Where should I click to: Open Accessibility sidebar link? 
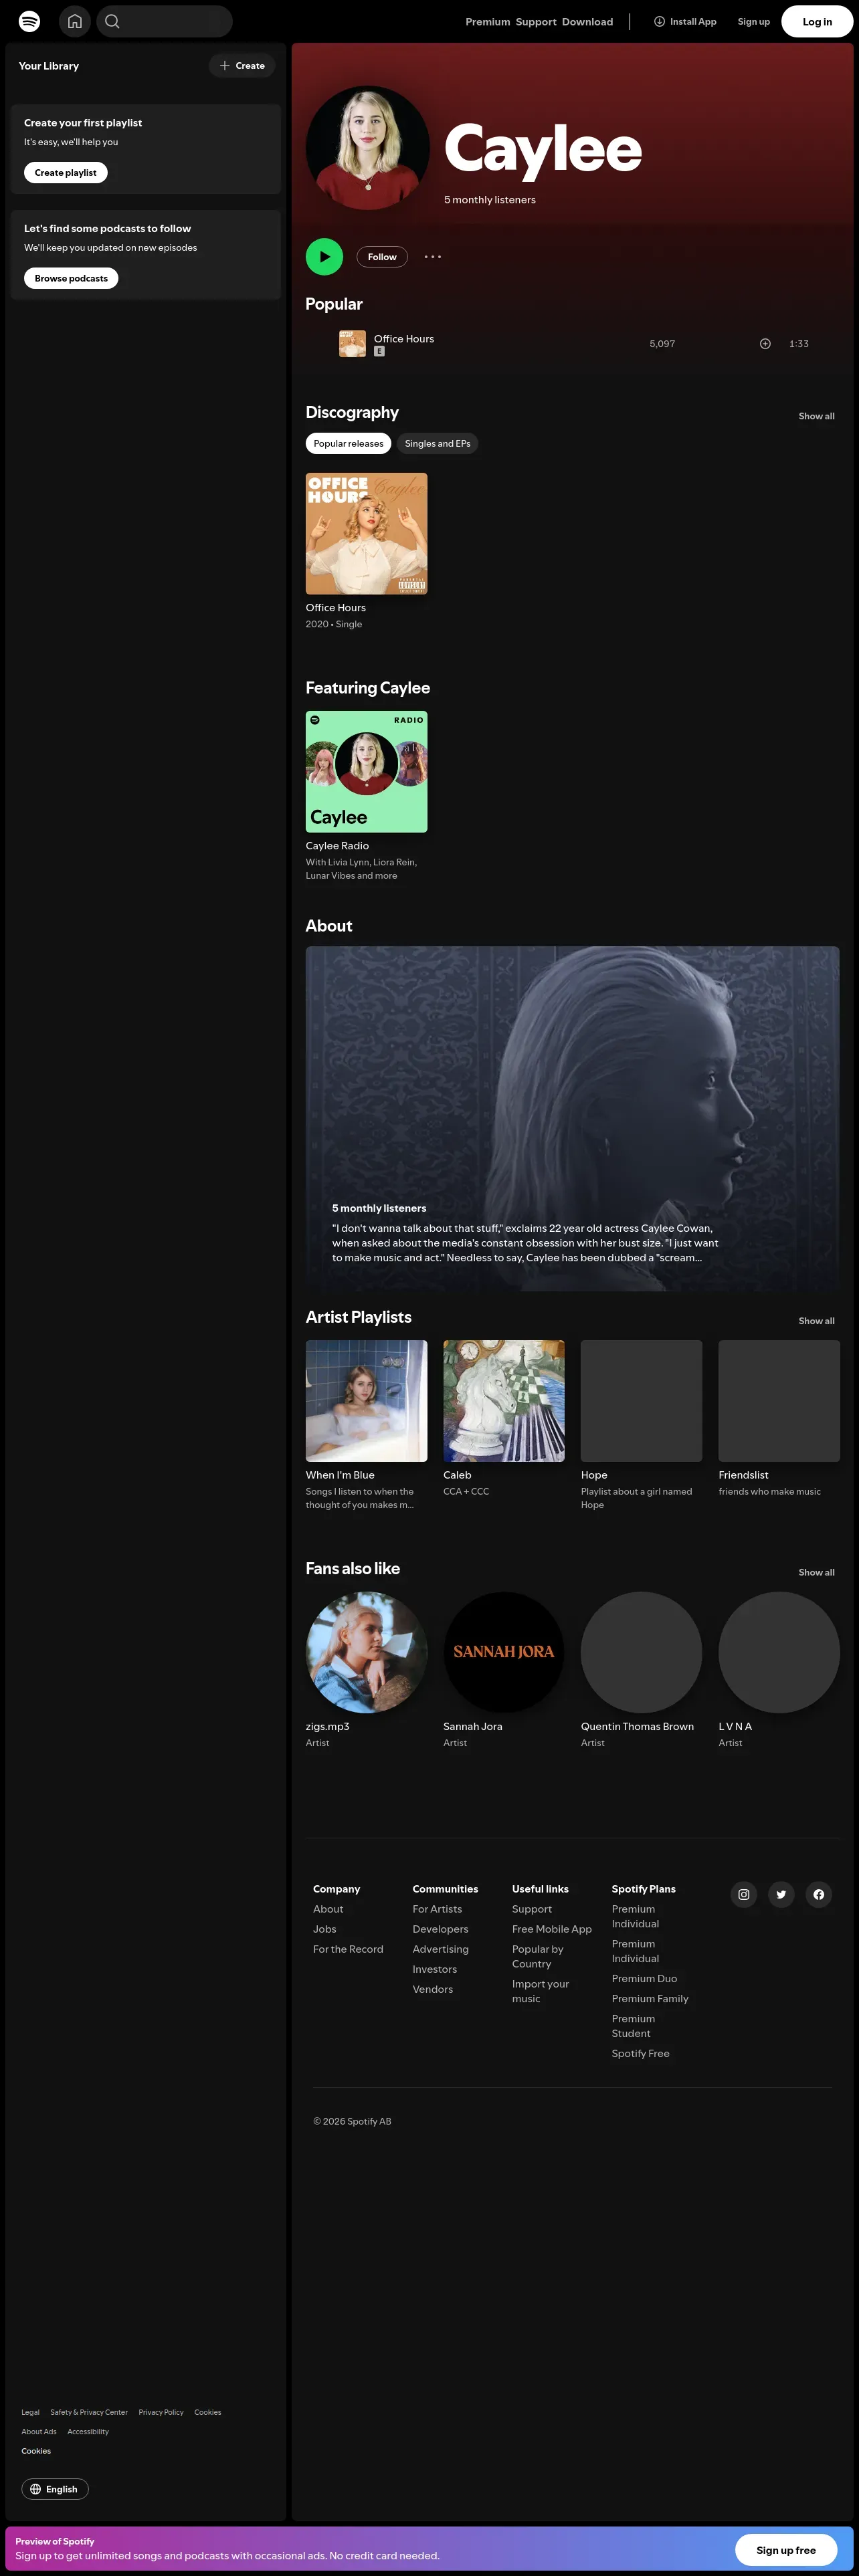click(x=88, y=2431)
